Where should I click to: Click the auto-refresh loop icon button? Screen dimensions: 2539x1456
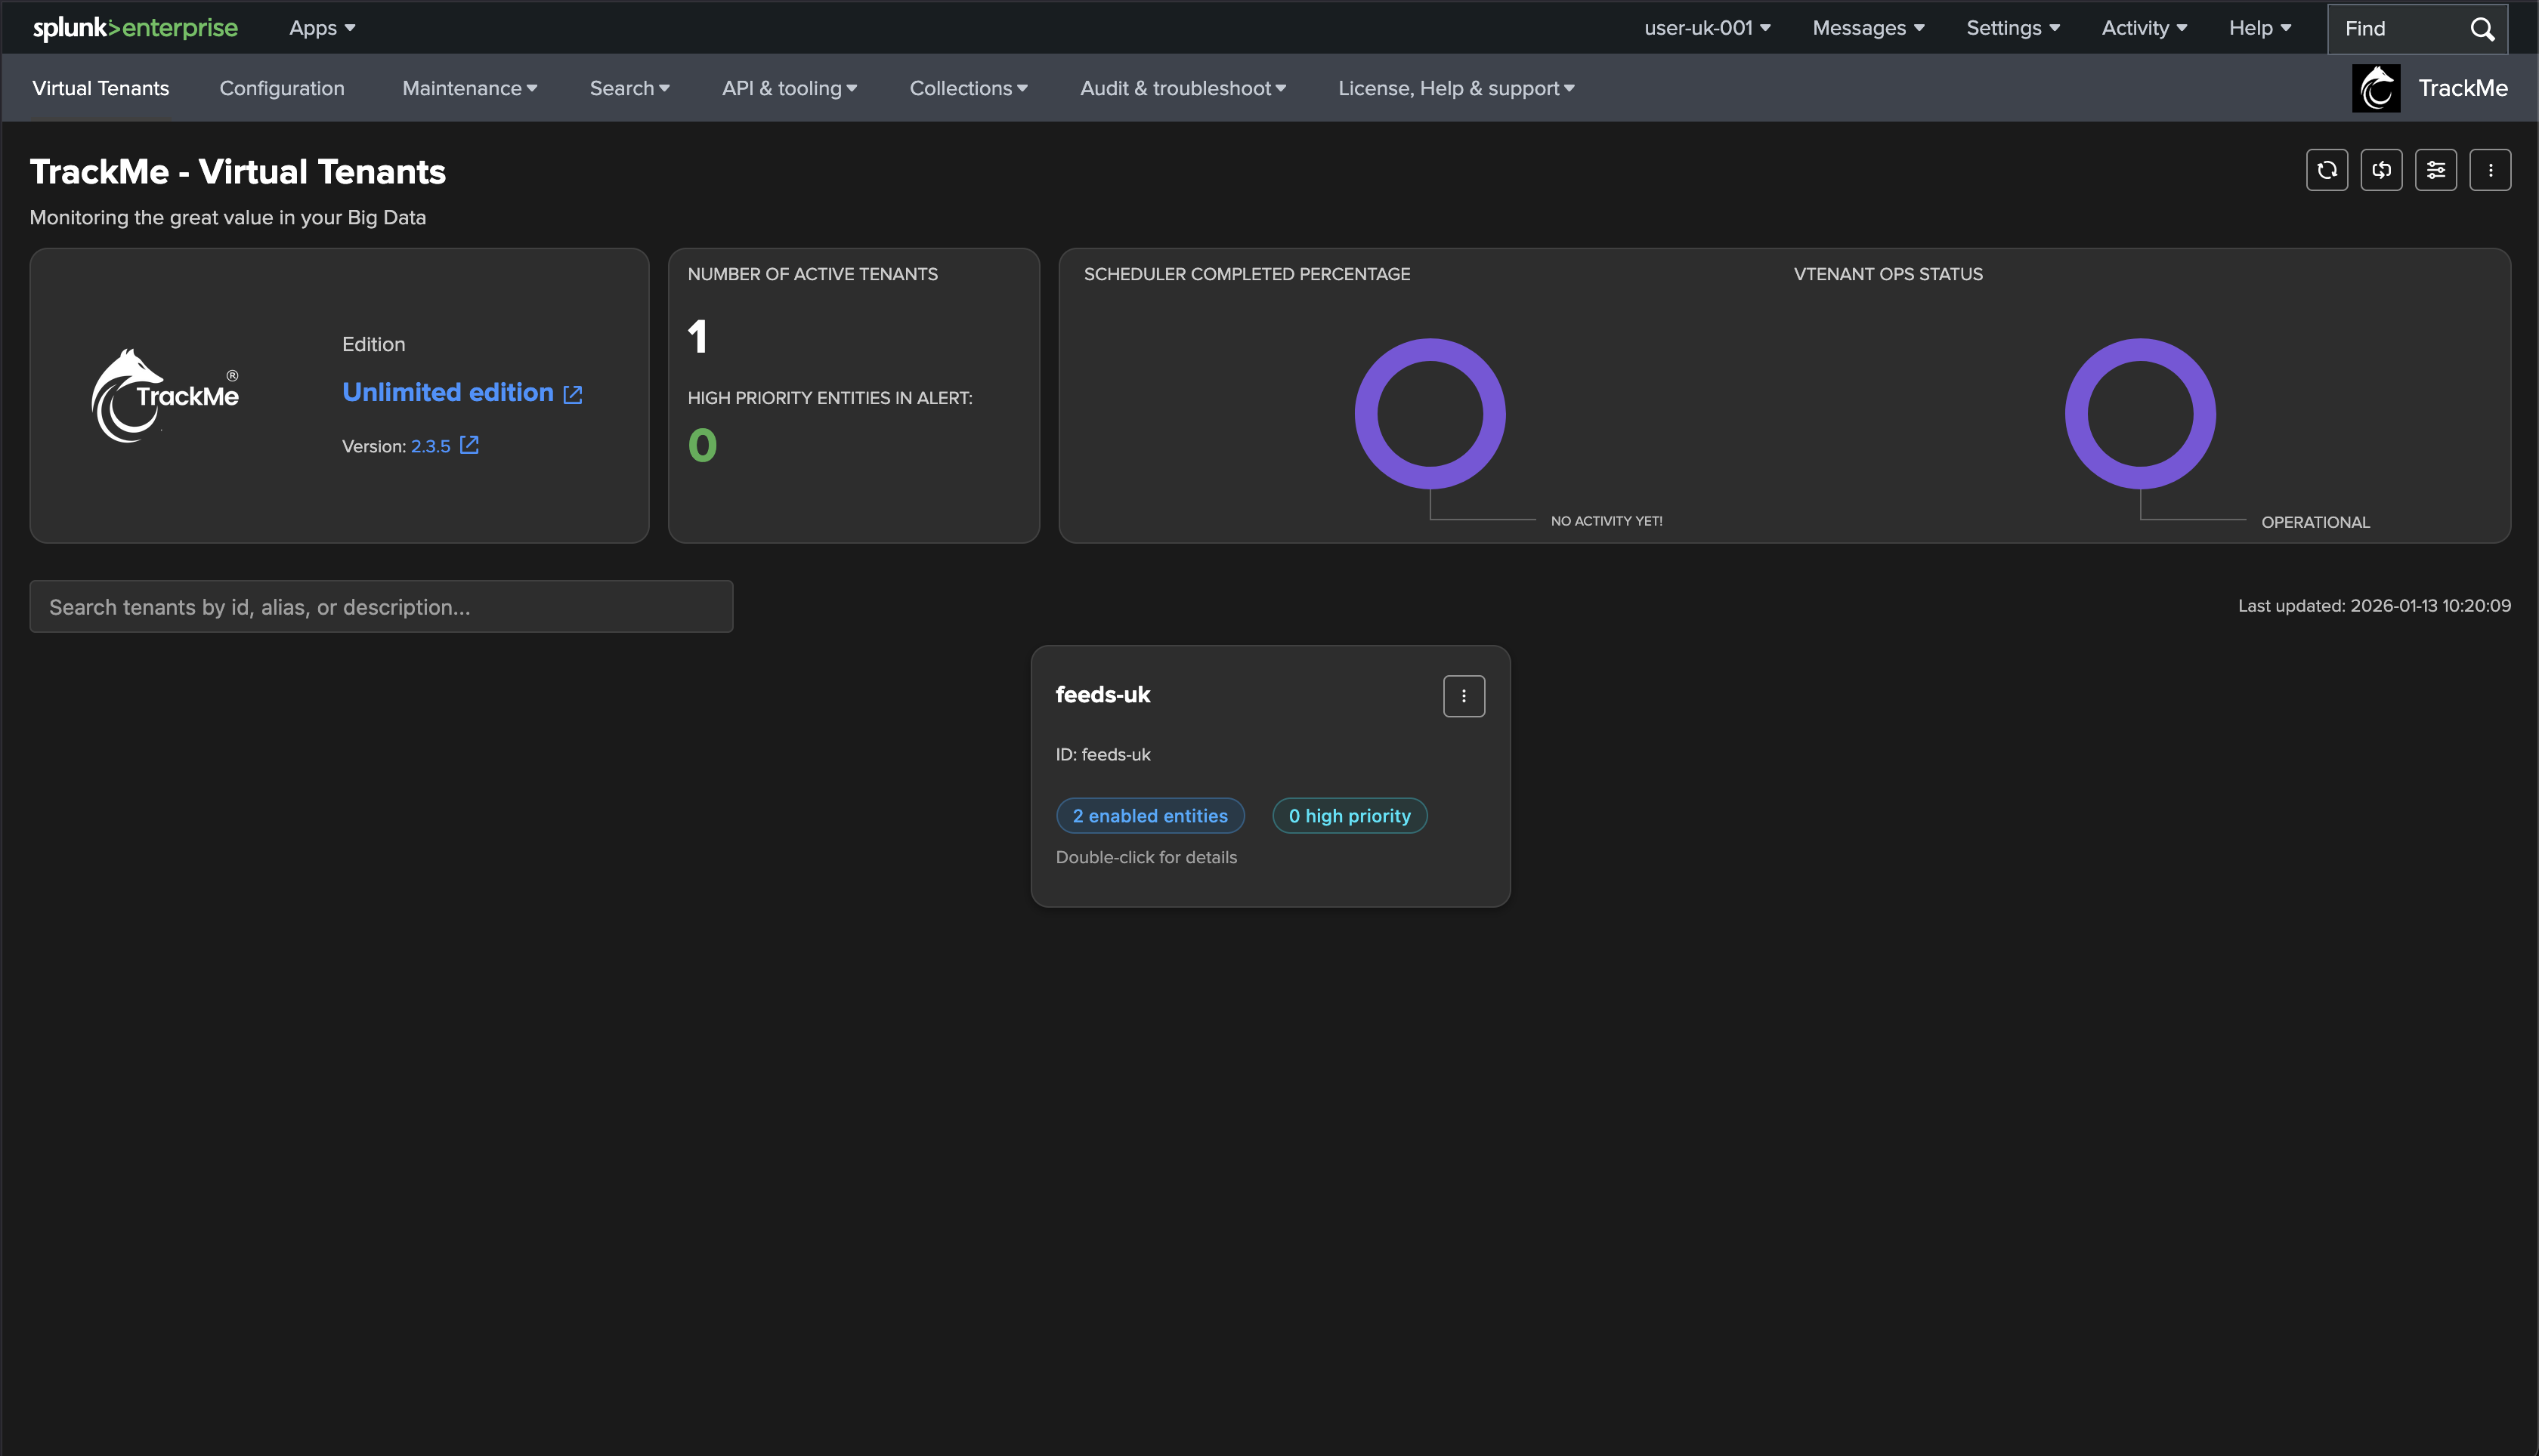pos(2381,170)
